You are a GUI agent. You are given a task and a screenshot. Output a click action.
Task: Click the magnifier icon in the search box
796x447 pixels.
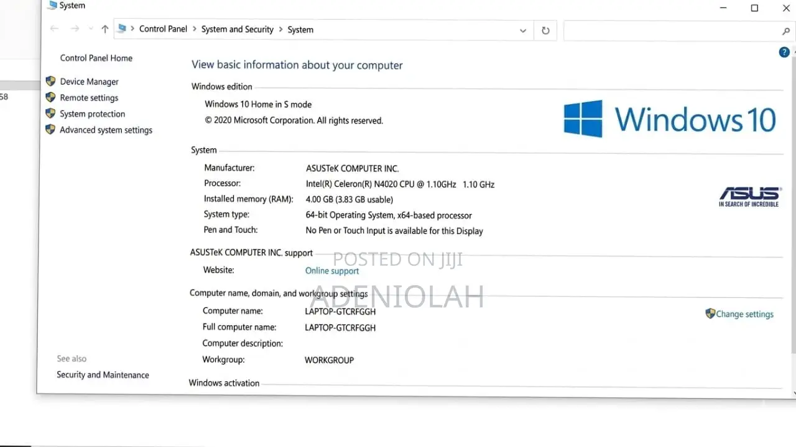point(785,31)
